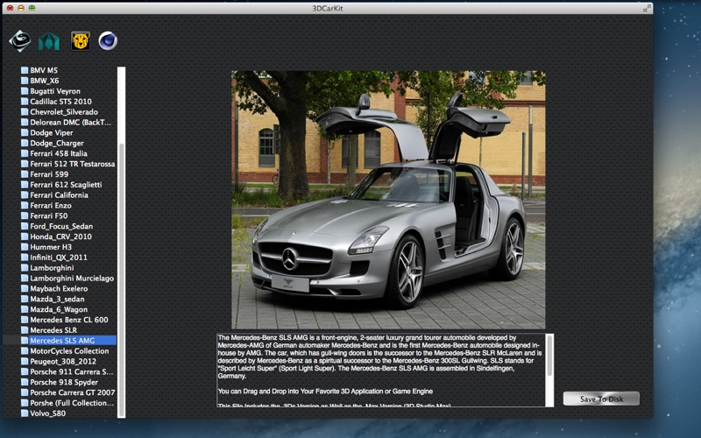This screenshot has height=438, width=701.
Task: Click the Lamborghini folder icon
Action: (x=25, y=268)
